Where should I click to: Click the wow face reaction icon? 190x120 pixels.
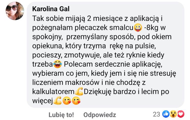pos(173,114)
